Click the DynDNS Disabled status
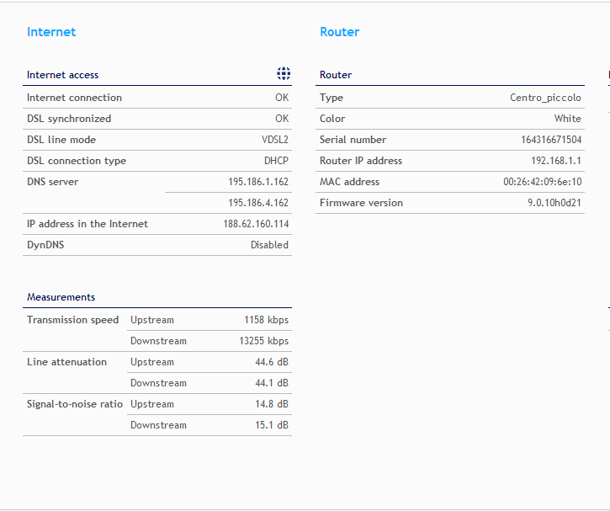 [x=269, y=245]
